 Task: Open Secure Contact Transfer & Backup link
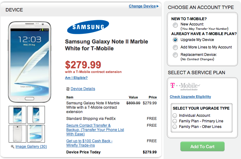coord(95,130)
